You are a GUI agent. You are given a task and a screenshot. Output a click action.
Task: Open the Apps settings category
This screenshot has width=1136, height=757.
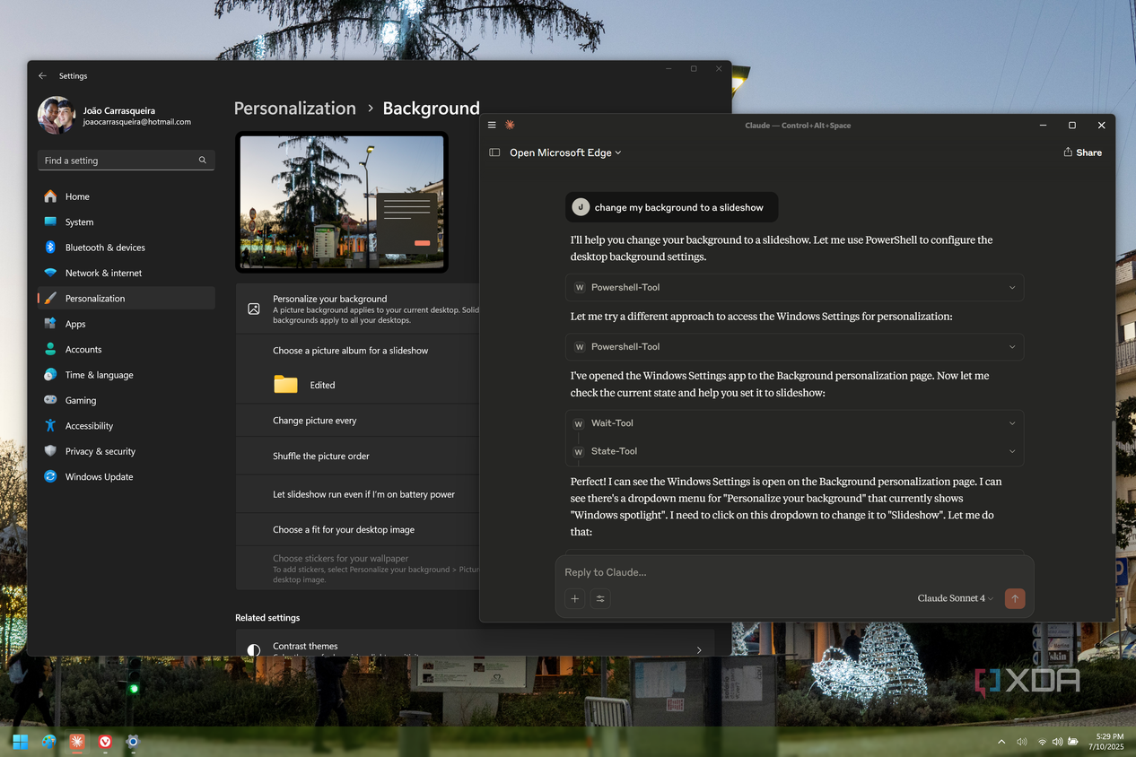[x=126, y=324]
